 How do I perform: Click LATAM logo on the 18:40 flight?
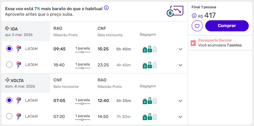point(18,65)
